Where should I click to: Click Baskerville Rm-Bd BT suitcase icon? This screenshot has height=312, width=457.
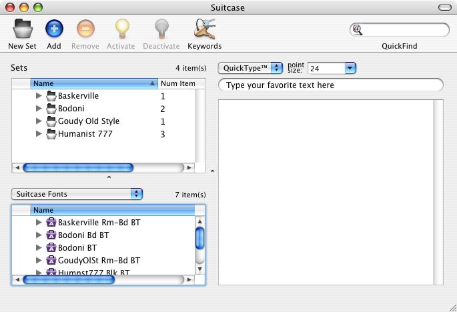click(51, 223)
